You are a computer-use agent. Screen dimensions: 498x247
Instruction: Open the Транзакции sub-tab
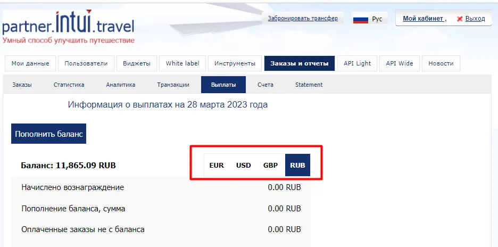[173, 85]
